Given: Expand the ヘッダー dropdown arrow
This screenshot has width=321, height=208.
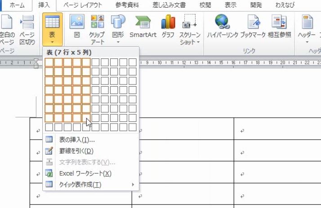Looking at the screenshot, I should click(307, 42).
